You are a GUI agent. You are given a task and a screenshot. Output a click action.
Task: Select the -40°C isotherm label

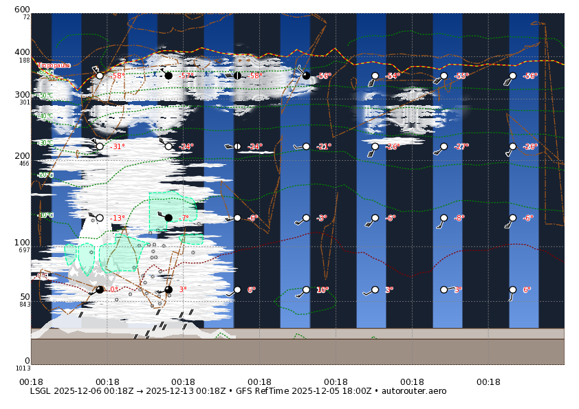[44, 115]
